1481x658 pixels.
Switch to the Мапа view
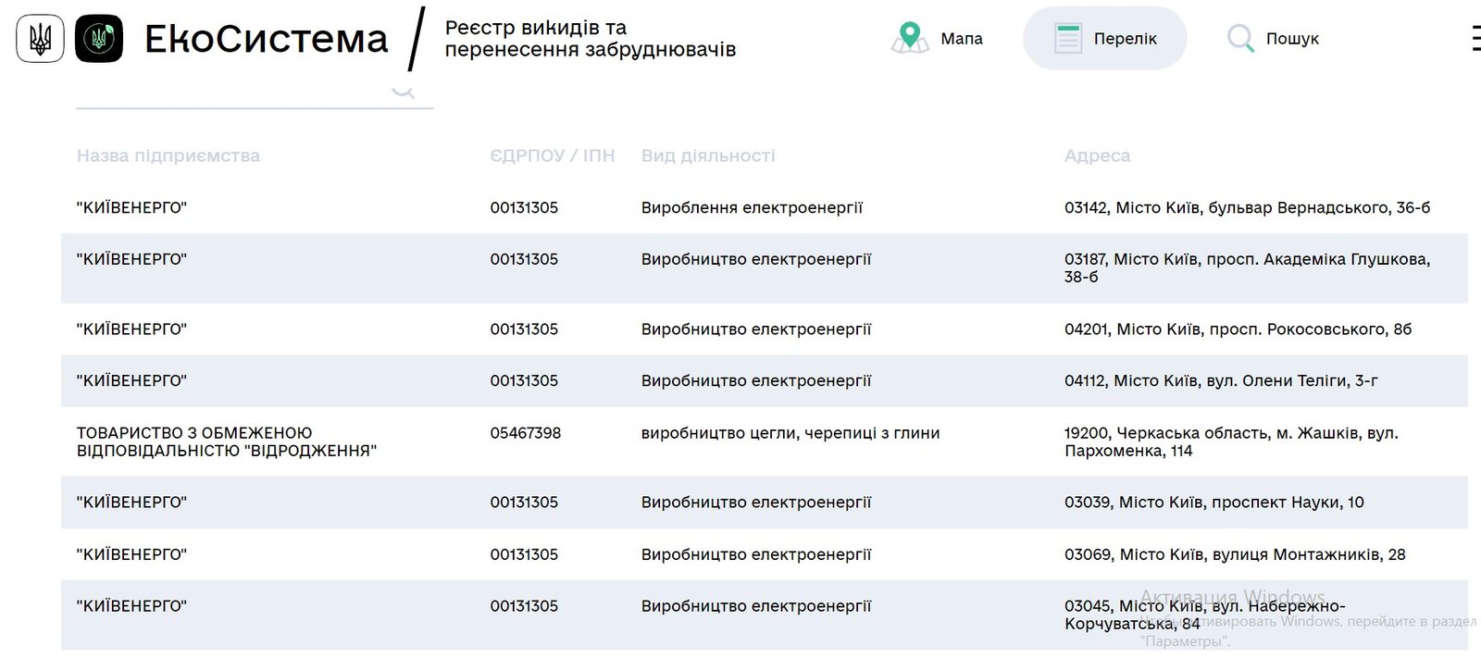[939, 38]
